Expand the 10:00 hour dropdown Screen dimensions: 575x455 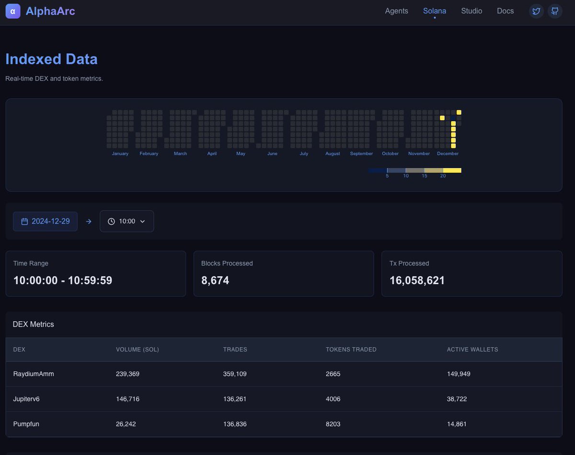(x=126, y=222)
